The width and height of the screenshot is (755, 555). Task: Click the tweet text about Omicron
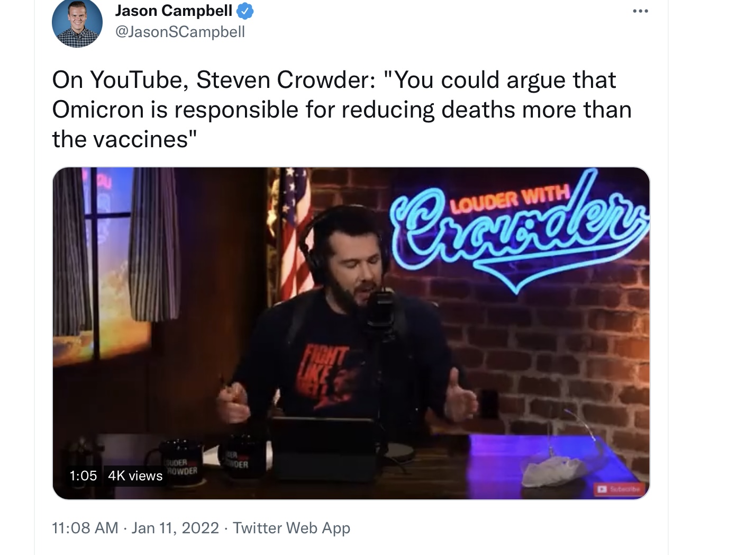(342, 110)
